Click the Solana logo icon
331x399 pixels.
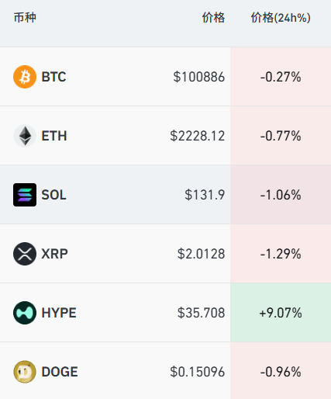tap(25, 195)
